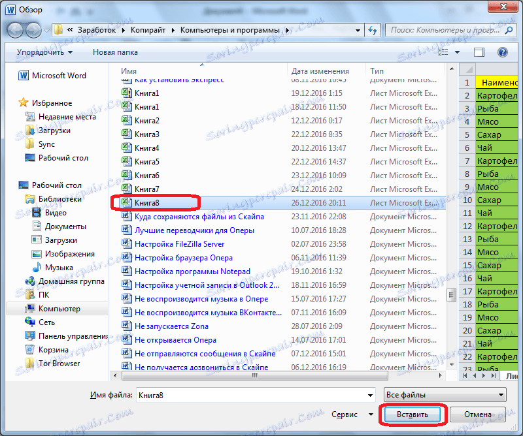The height and width of the screenshot is (436, 523).
Task: Click Word icon of Не запускается Zona
Action: point(126,326)
